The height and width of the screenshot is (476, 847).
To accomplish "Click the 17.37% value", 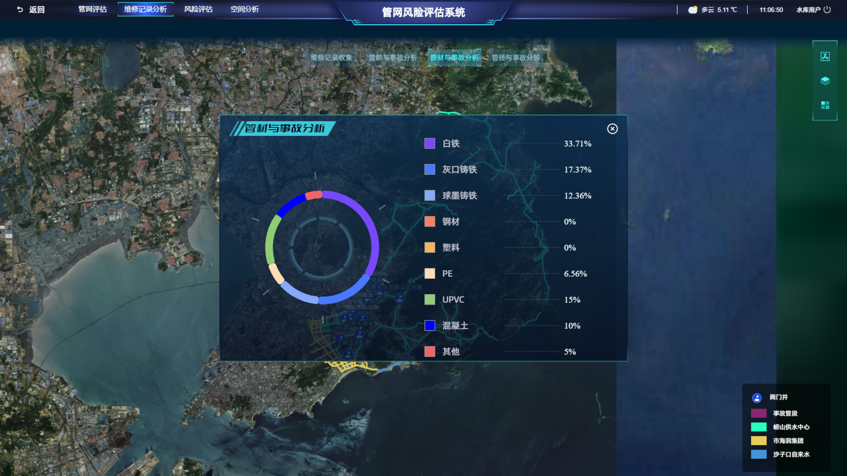I will pos(578,170).
